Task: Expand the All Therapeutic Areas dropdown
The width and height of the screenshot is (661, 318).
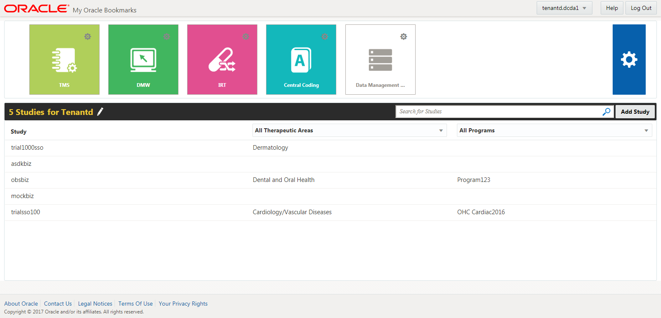Action: point(350,130)
